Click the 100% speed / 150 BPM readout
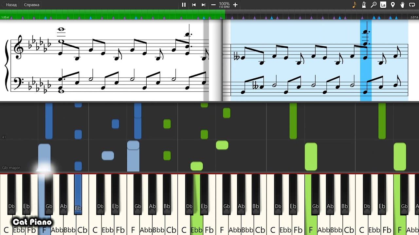Image resolution: width=419 pixels, height=235 pixels. pyautogui.click(x=224, y=5)
